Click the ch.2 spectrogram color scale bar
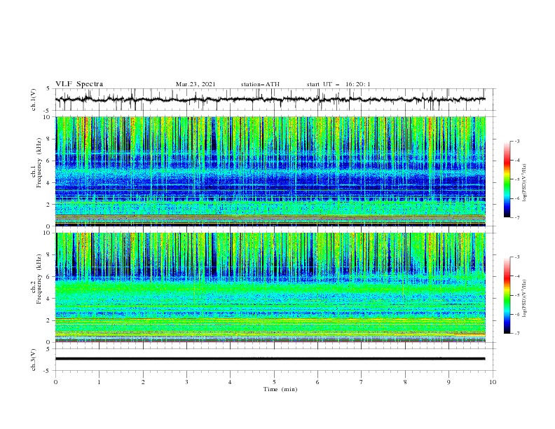The height and width of the screenshot is (429, 555). pyautogui.click(x=507, y=295)
